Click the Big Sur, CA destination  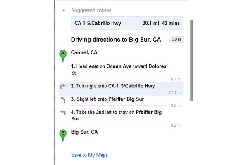pos(84,132)
